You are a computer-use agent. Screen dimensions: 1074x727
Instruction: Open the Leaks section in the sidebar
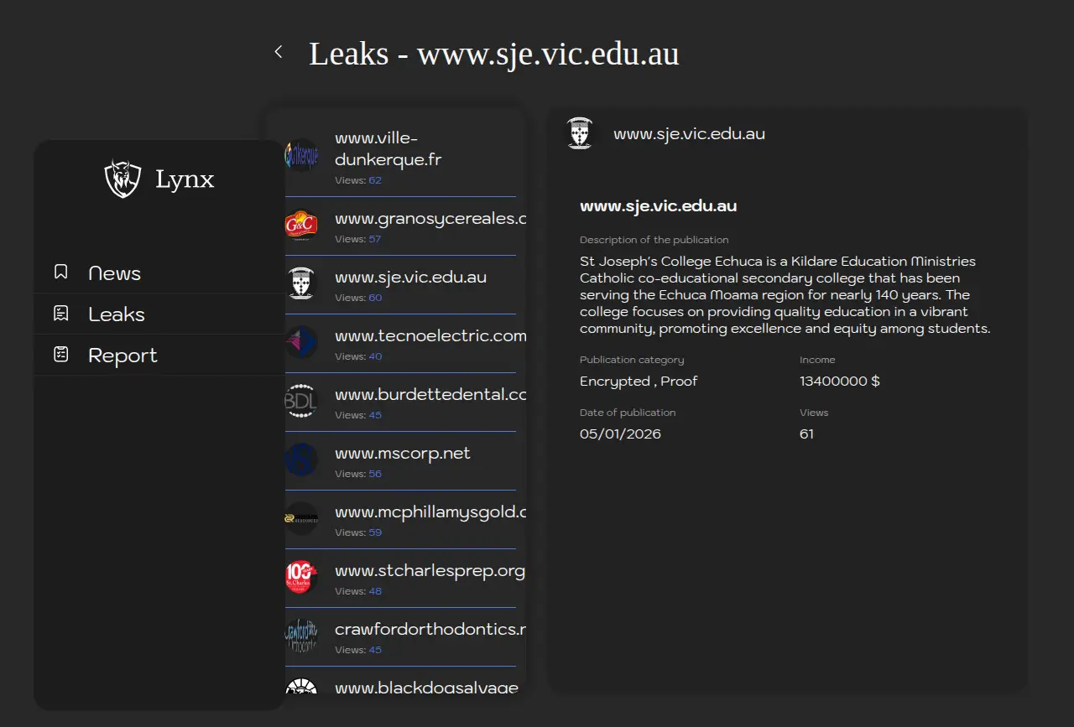(x=117, y=314)
